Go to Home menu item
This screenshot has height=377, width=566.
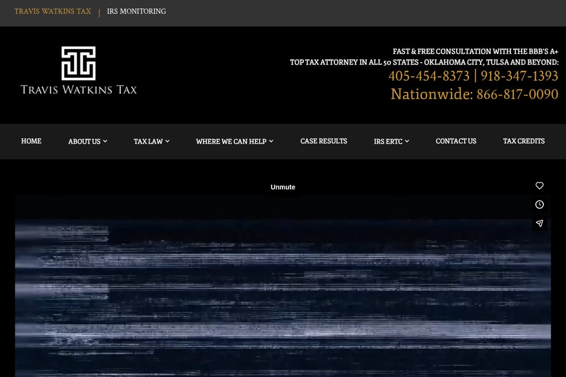31,141
